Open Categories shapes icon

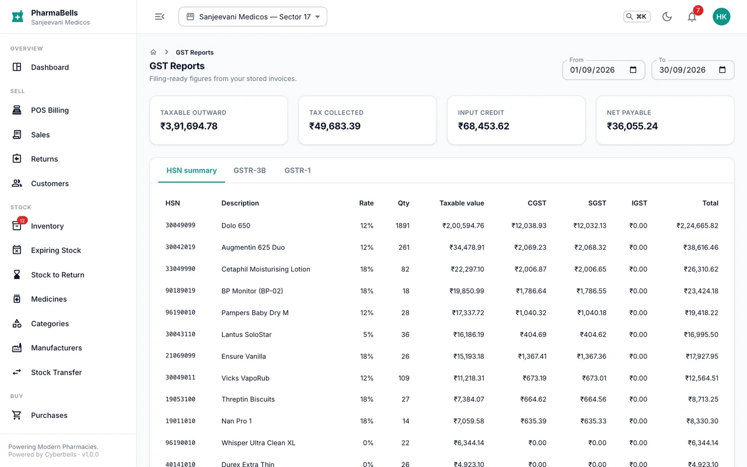click(17, 323)
